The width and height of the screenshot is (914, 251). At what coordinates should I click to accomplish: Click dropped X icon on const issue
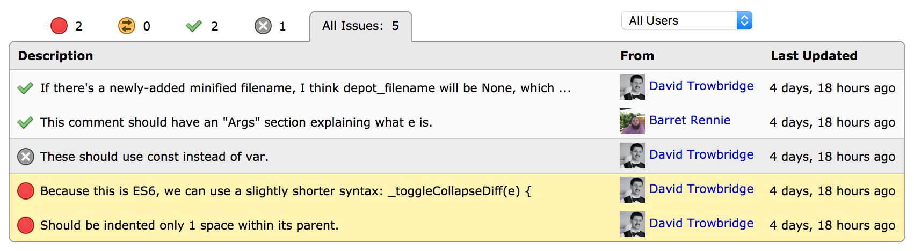click(x=26, y=157)
